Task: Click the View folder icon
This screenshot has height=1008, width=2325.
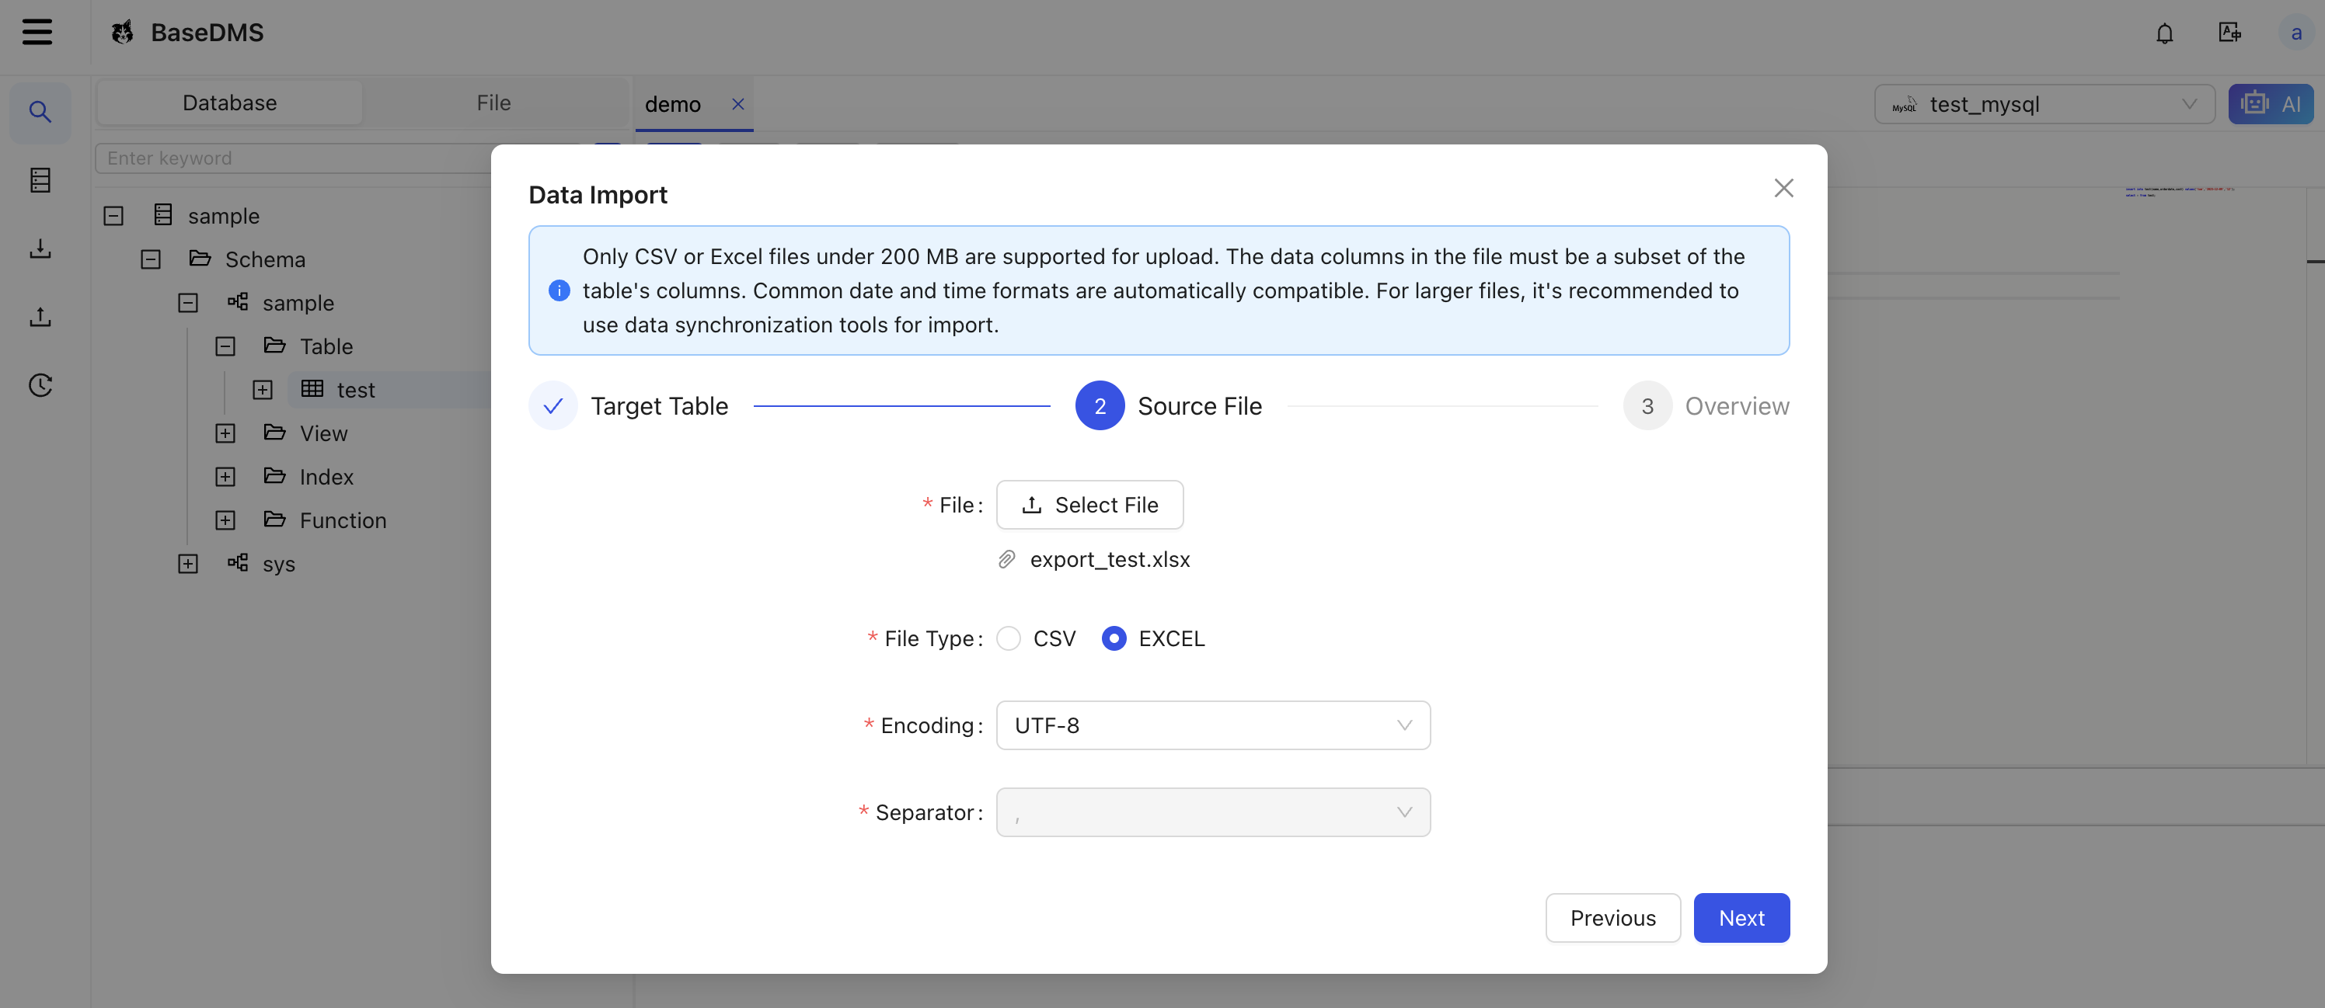Action: [274, 433]
